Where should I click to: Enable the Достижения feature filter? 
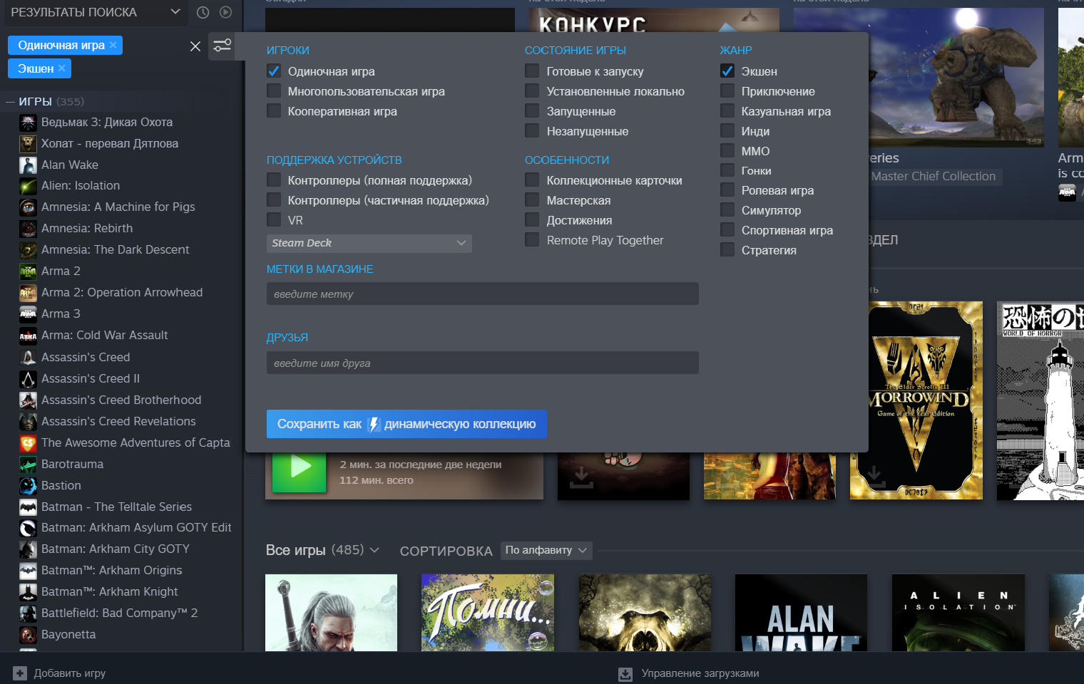(532, 219)
